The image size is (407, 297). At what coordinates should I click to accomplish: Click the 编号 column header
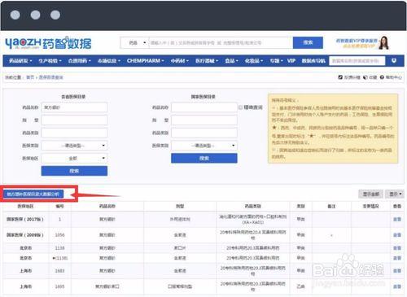(59, 207)
